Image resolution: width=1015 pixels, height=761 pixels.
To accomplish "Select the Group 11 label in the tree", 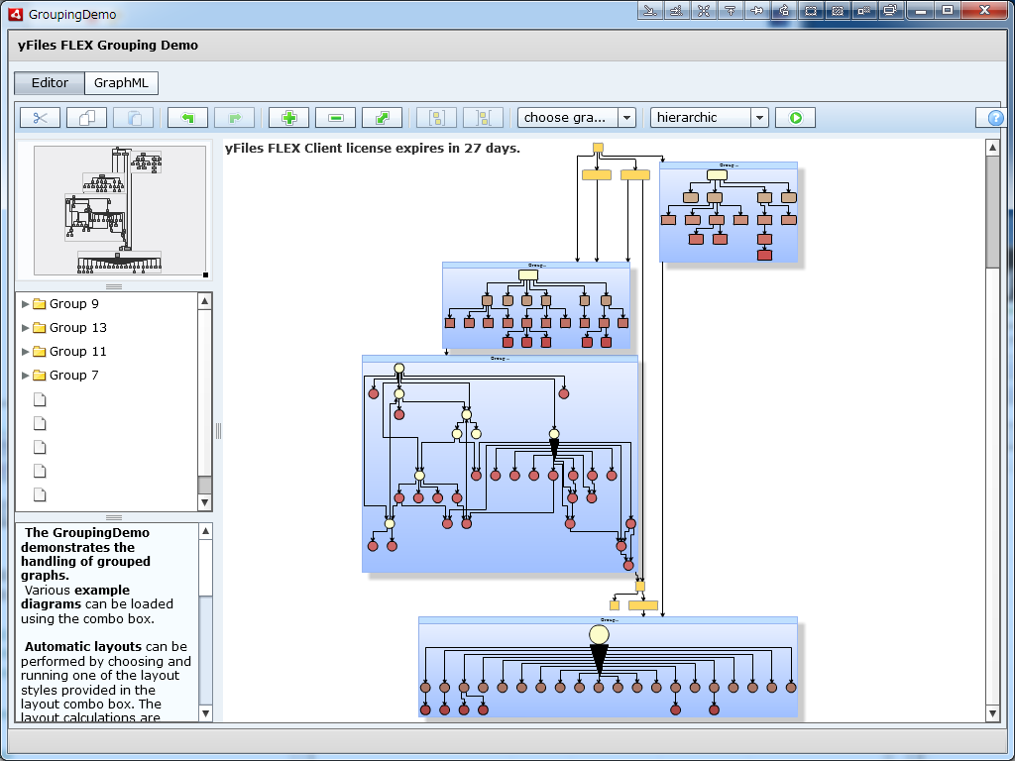I will click(77, 352).
